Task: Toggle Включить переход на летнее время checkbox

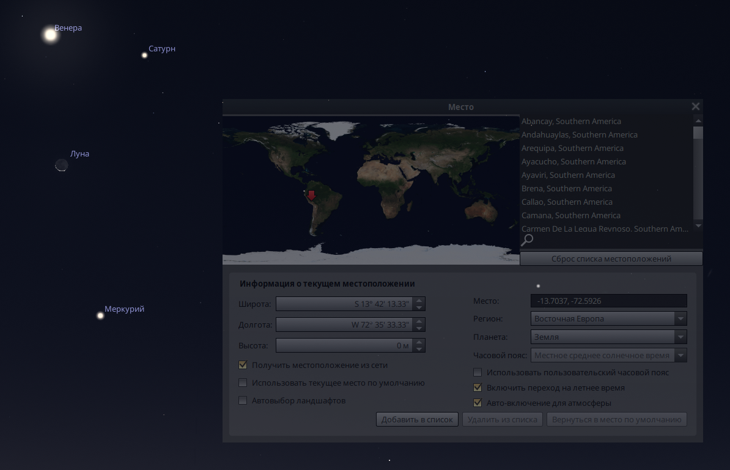Action: [477, 387]
